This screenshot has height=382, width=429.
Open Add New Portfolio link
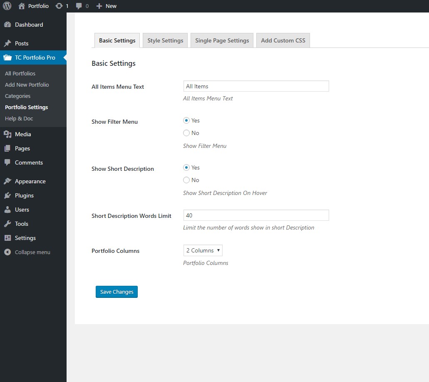(27, 85)
